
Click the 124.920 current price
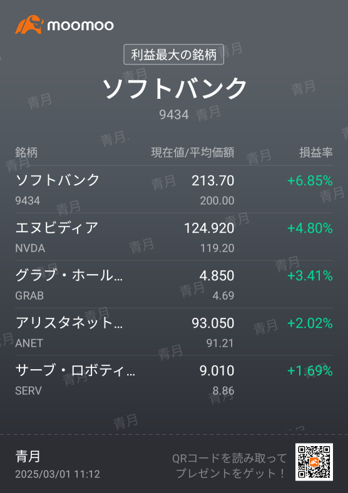click(x=209, y=228)
